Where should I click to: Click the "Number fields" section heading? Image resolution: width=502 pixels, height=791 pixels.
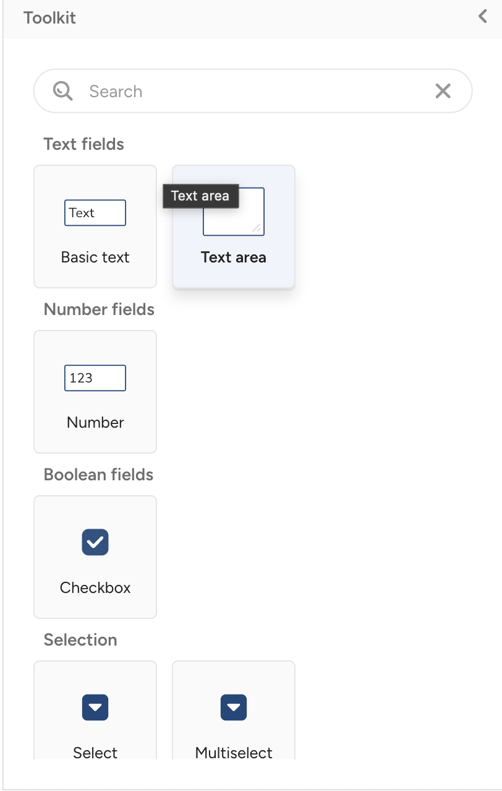coord(99,309)
